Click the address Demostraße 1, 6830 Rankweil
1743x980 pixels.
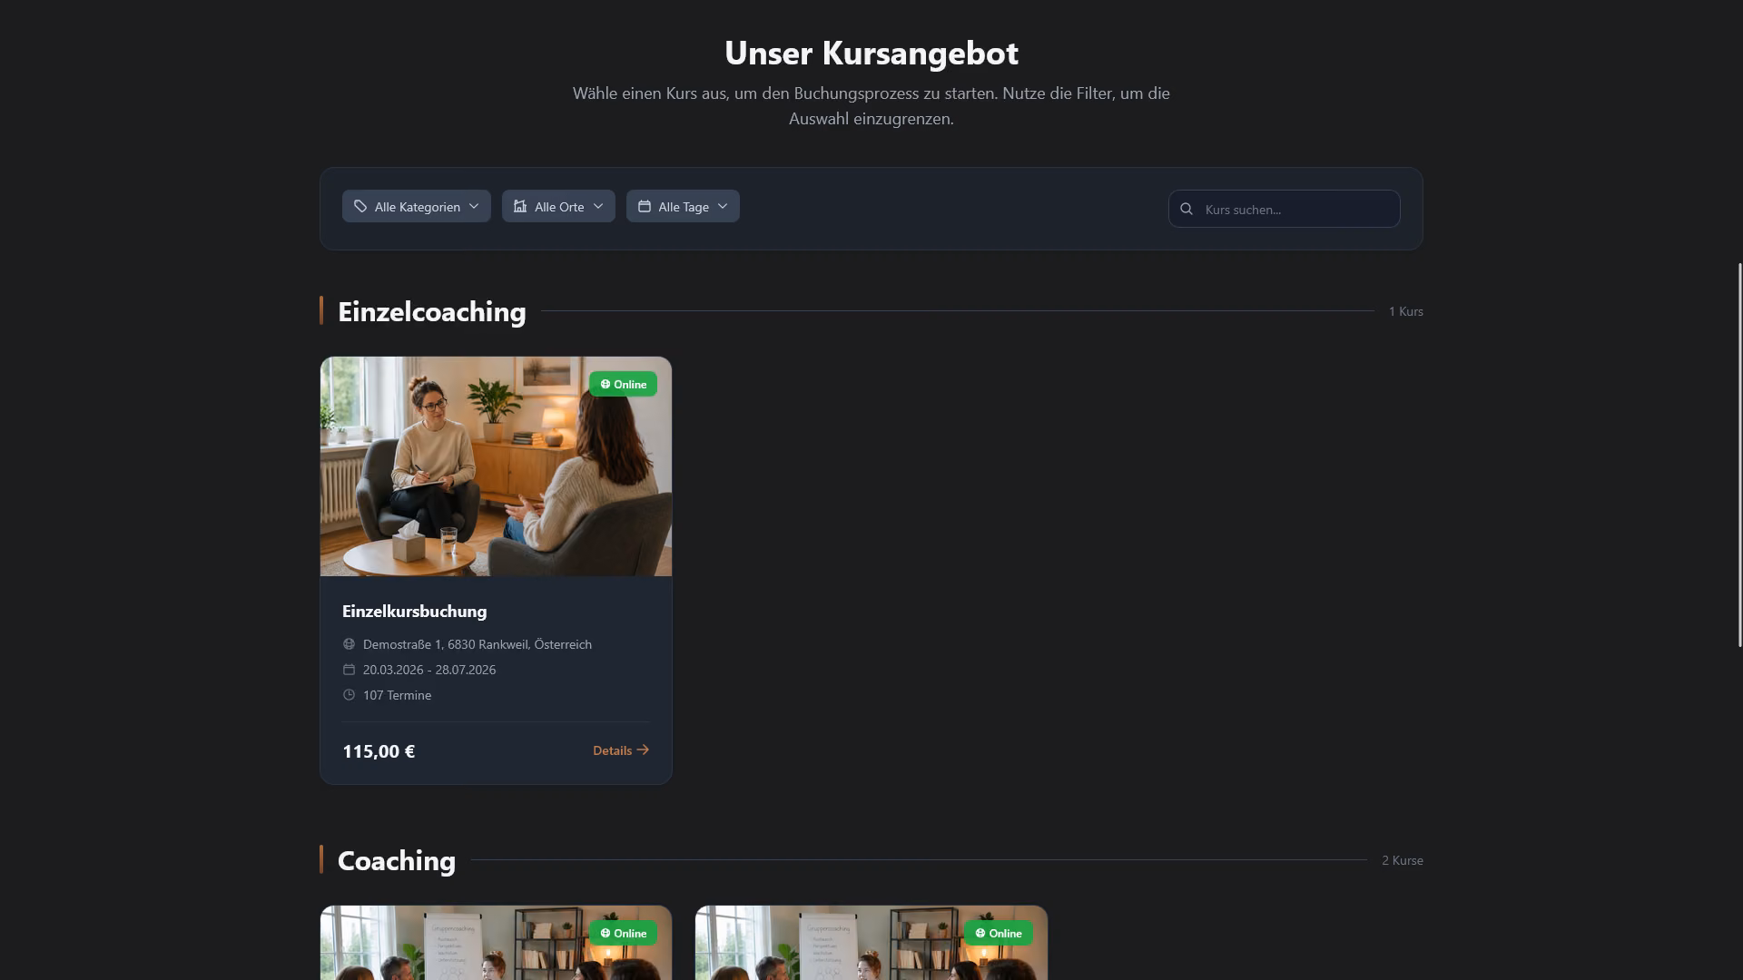[x=478, y=644]
